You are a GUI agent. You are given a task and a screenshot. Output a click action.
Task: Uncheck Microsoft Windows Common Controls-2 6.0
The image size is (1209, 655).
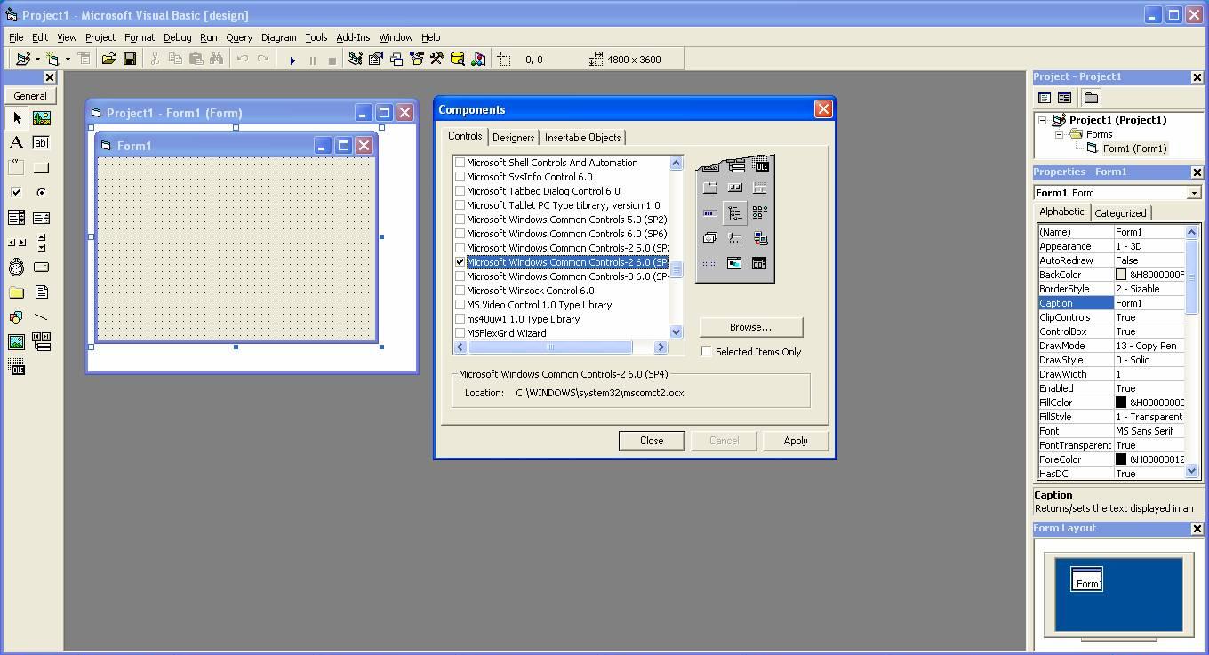pos(460,262)
